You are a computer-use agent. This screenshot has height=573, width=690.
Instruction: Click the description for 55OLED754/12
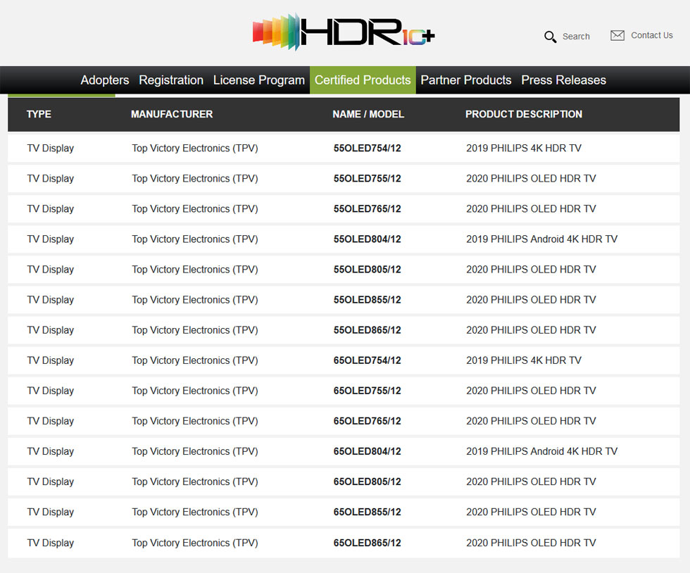tap(524, 149)
